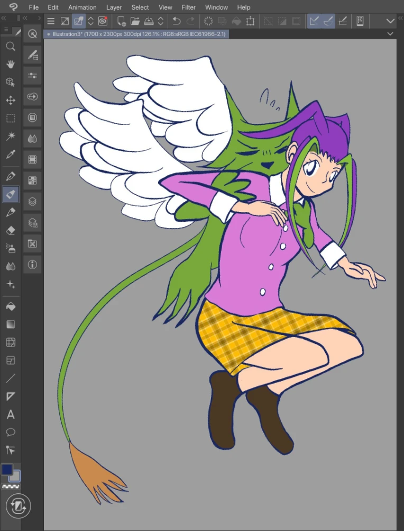This screenshot has height=531, width=404.
Task: Select the Airbrush spray tool
Action: (11, 248)
